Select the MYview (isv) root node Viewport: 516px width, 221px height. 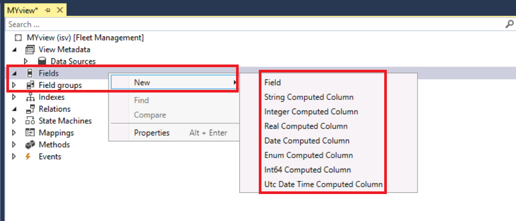point(85,38)
